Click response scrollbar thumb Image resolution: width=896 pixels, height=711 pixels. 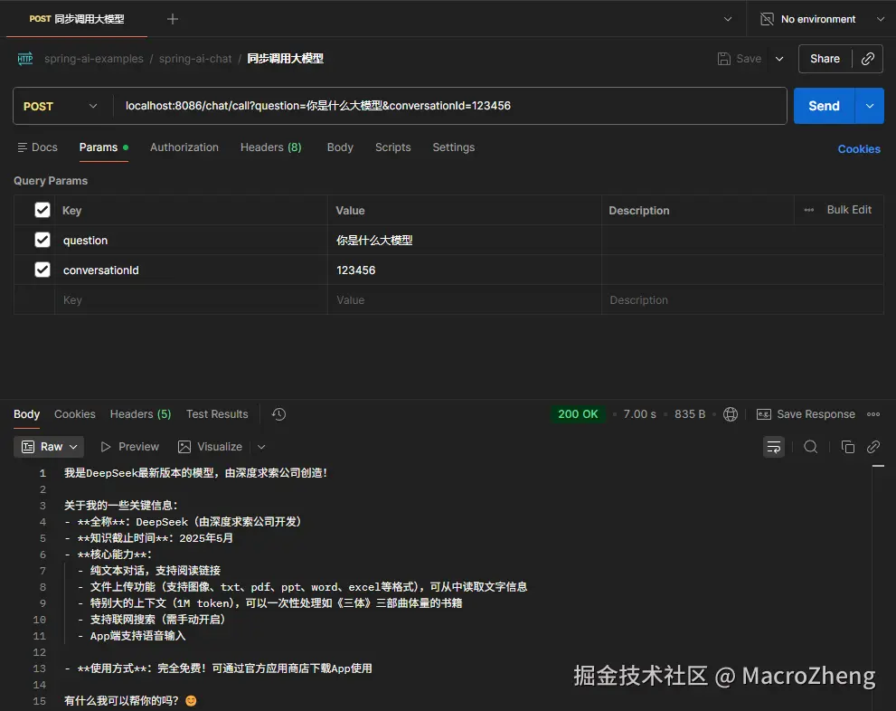click(878, 467)
